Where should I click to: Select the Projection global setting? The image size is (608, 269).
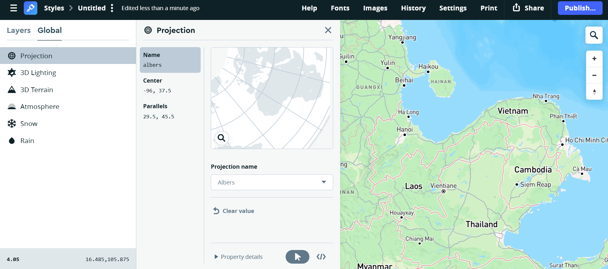click(x=68, y=56)
